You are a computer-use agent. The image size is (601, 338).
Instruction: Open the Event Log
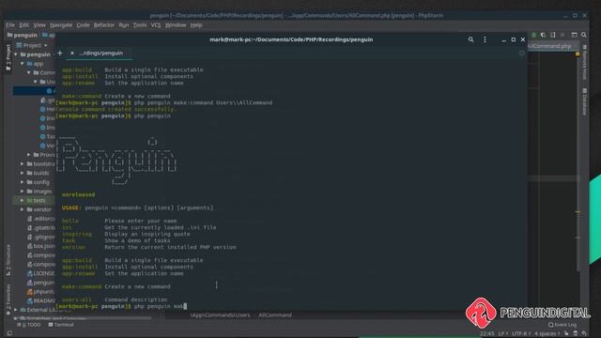pos(562,325)
